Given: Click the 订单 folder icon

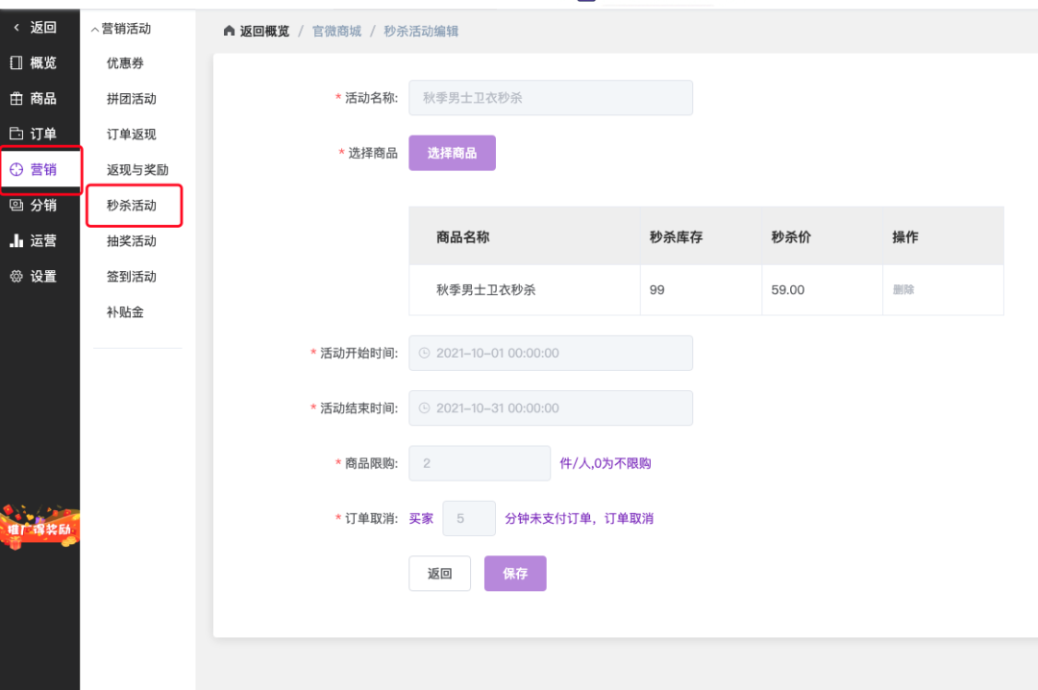Looking at the screenshot, I should pos(16,134).
